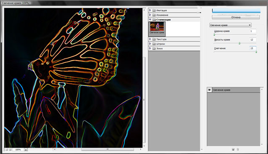
Task: Expand the Штрихи filter folder
Action: [150, 44]
